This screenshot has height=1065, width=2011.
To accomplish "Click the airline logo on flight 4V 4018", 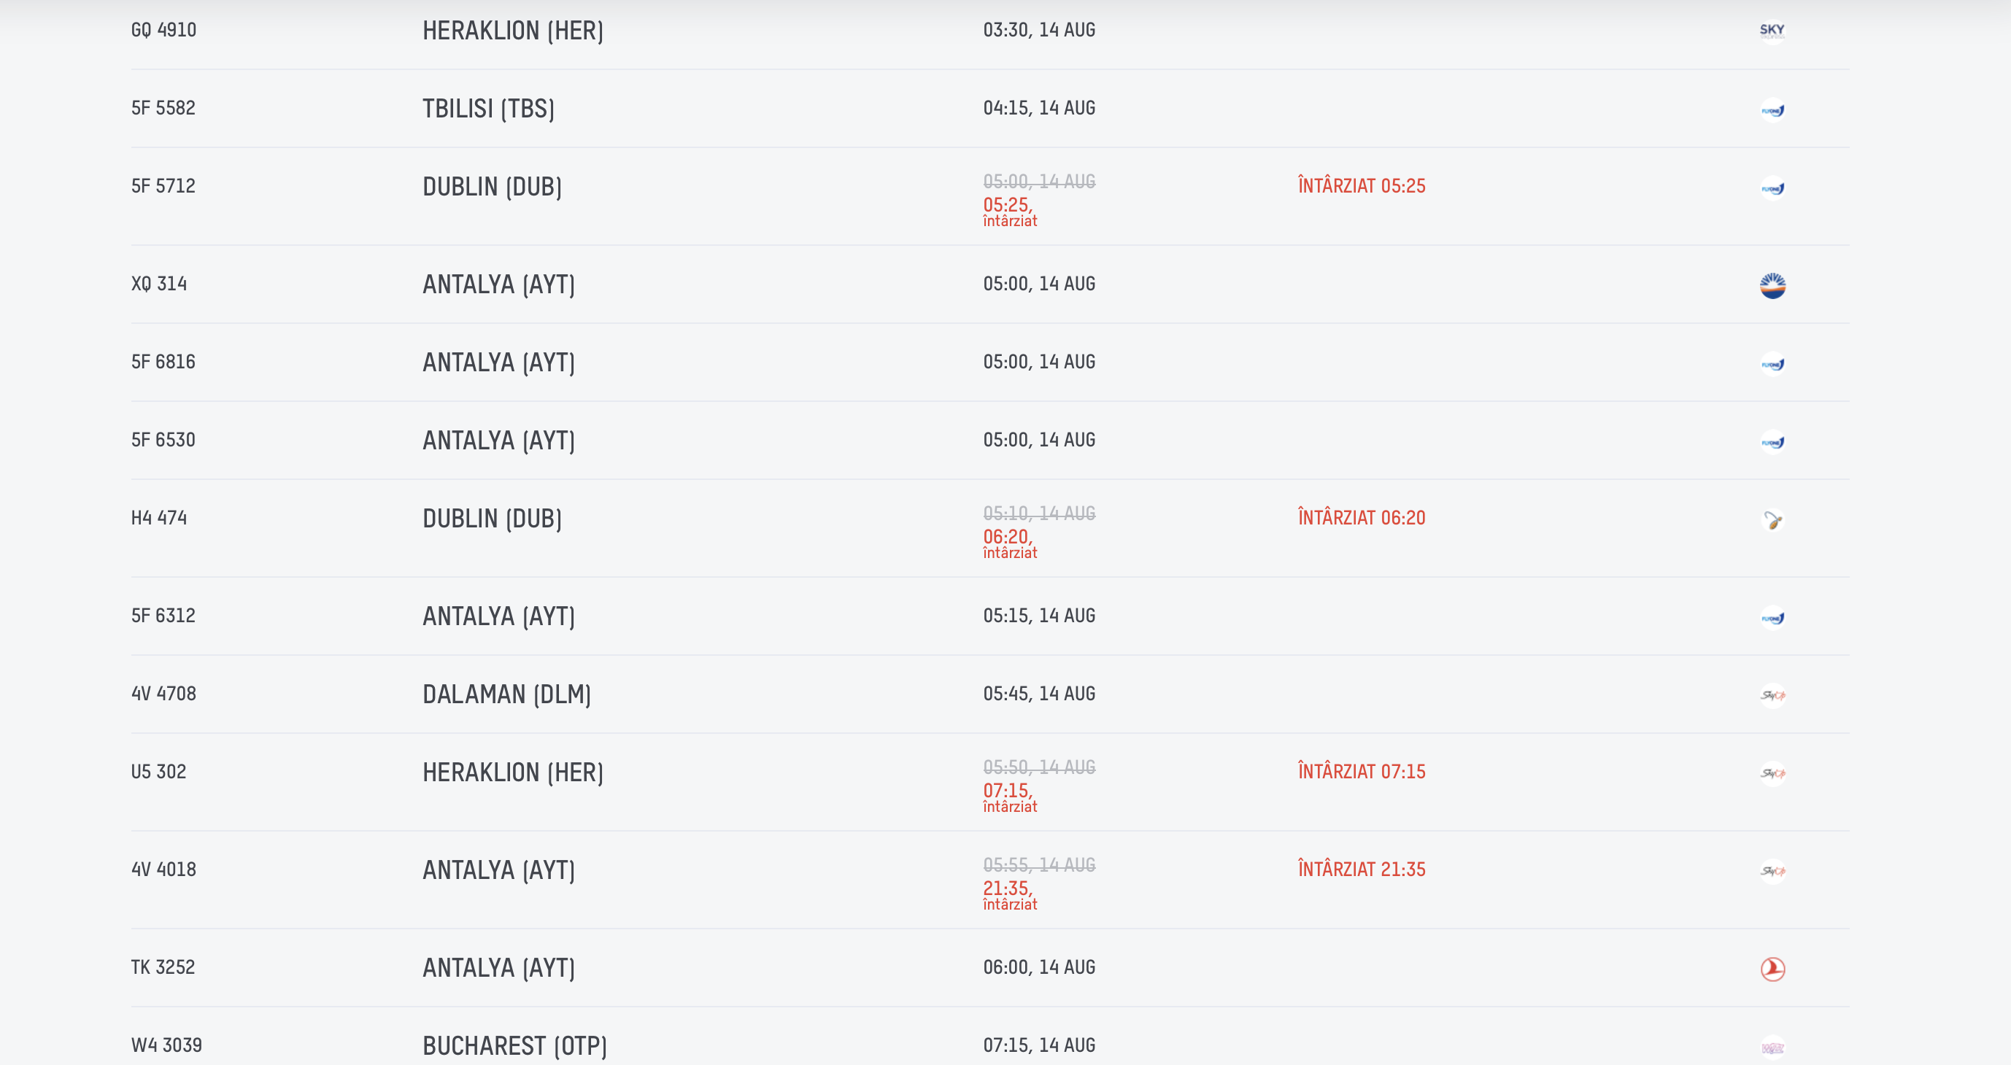I will pyautogui.click(x=1772, y=871).
